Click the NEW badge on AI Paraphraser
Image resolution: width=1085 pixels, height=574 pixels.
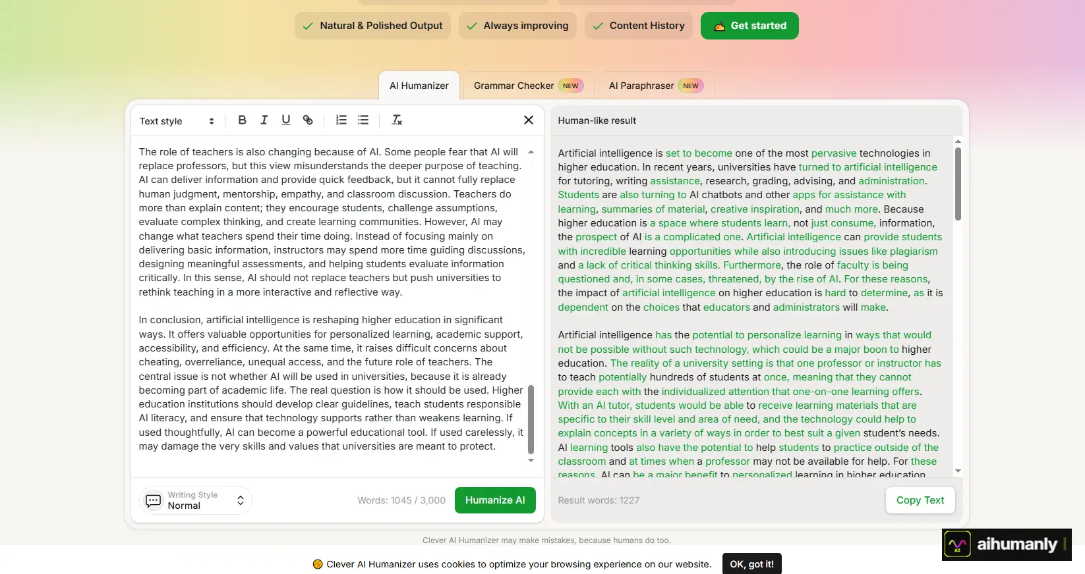pos(691,86)
